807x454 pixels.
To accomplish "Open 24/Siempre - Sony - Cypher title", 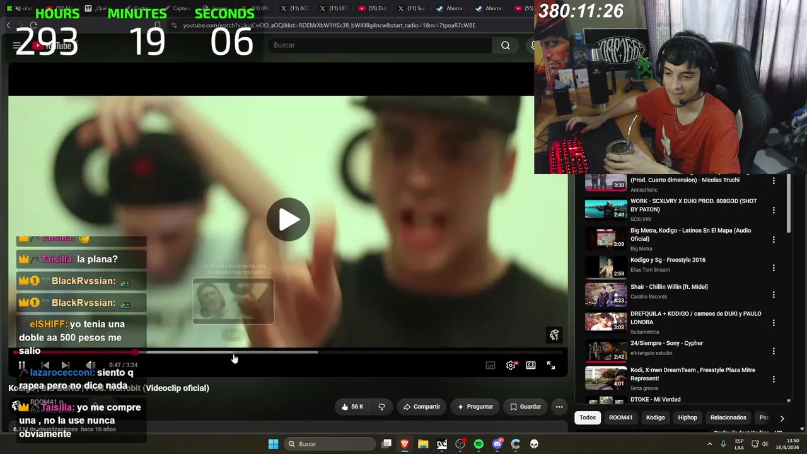I will [x=666, y=343].
